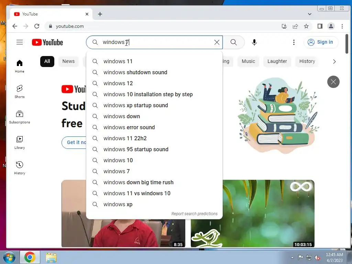
Task: Reload the youtube.com page
Action: coord(37,26)
